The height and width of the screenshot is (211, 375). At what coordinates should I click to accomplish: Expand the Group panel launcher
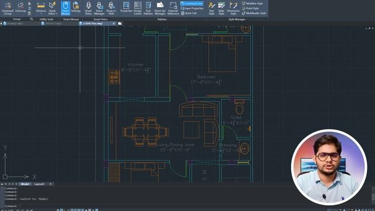point(31,19)
